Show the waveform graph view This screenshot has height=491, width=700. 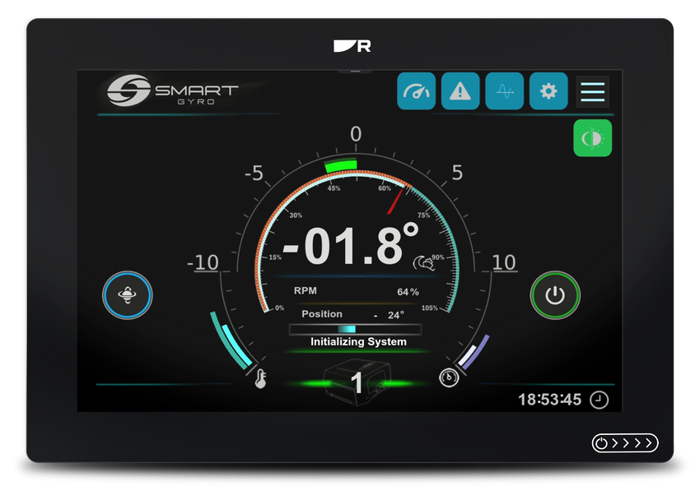click(504, 91)
